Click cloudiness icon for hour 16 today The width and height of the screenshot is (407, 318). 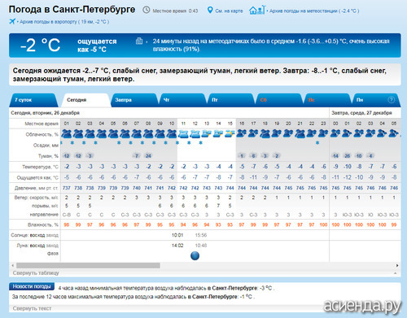(x=242, y=133)
